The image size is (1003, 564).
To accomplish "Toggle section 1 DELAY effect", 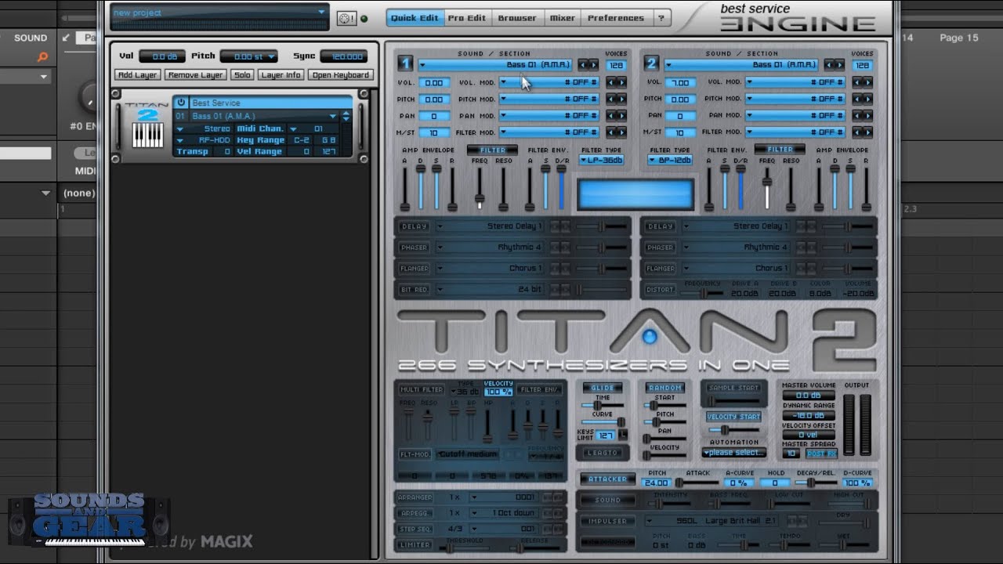I will 414,226.
